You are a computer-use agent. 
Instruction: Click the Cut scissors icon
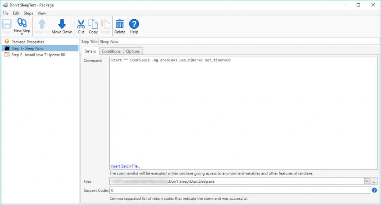pyautogui.click(x=81, y=24)
